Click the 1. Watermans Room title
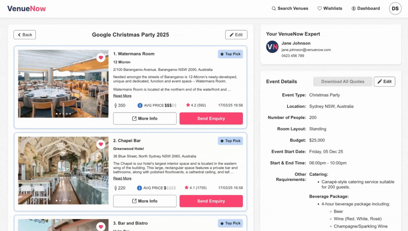The image size is (408, 231). 134,54
